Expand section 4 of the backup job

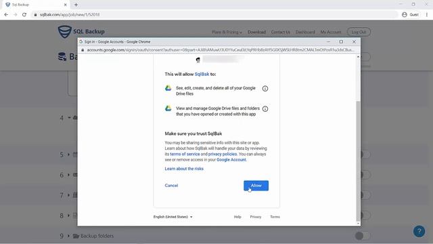(69, 117)
